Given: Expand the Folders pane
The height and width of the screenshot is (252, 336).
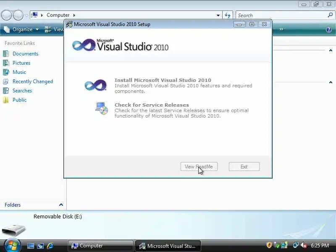Looking at the screenshot, I should click(x=61, y=205).
